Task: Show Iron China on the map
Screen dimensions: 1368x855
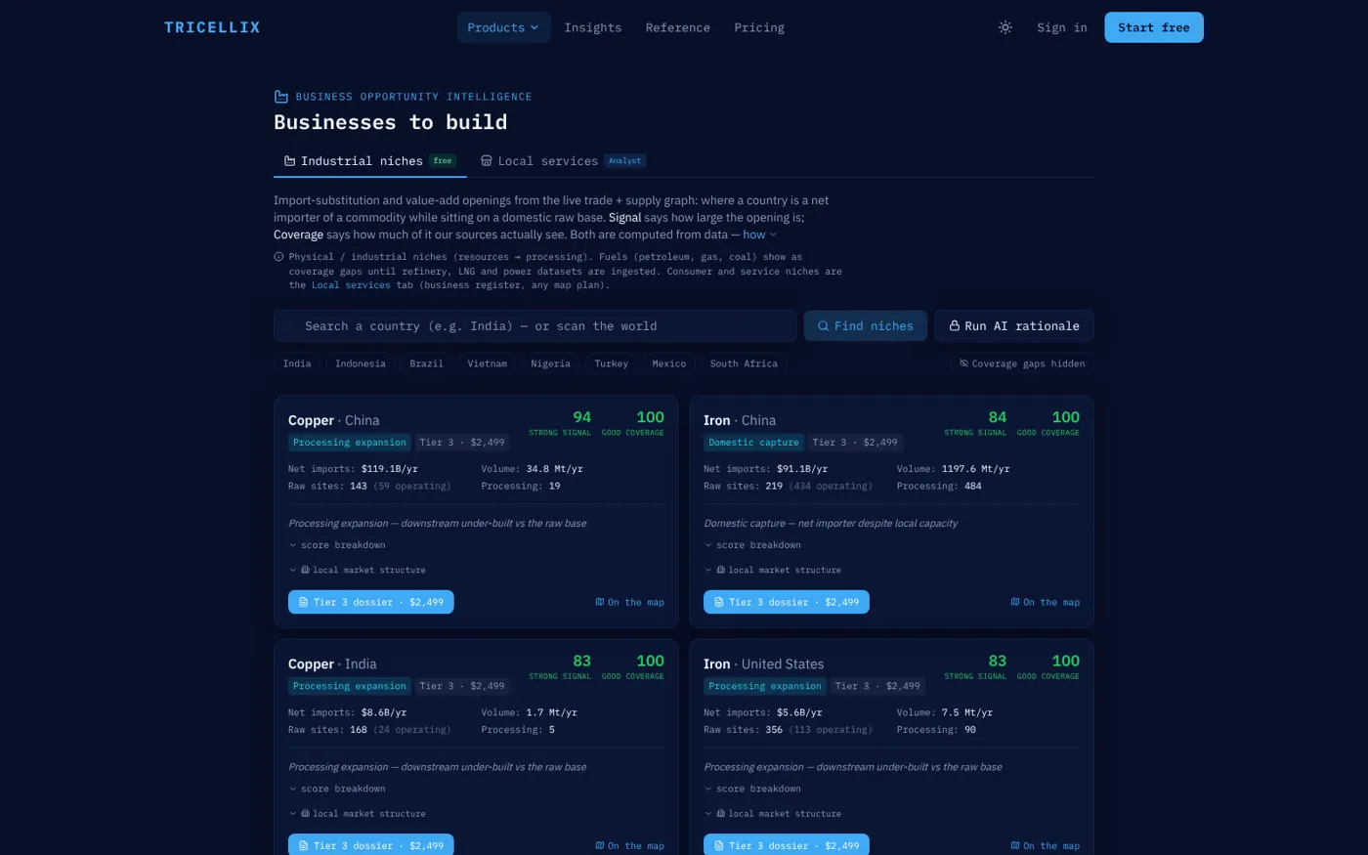Action: click(x=1046, y=602)
